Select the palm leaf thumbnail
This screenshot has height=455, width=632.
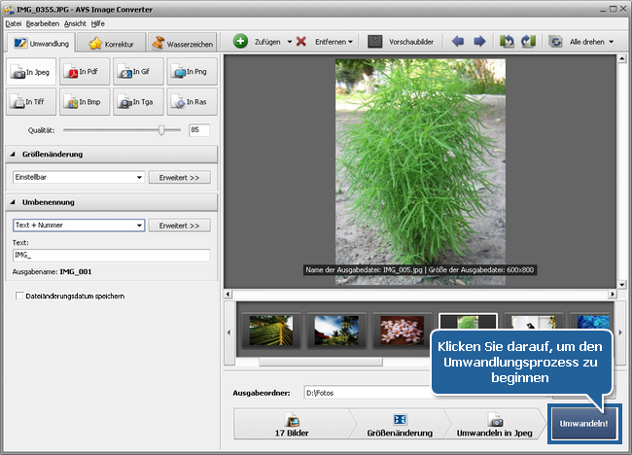tap(271, 330)
